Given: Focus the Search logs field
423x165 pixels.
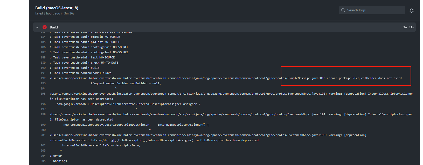Looking at the screenshot, I should [x=372, y=10].
